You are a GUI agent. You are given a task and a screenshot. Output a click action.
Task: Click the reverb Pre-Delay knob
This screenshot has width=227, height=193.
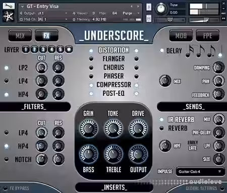coord(219,132)
